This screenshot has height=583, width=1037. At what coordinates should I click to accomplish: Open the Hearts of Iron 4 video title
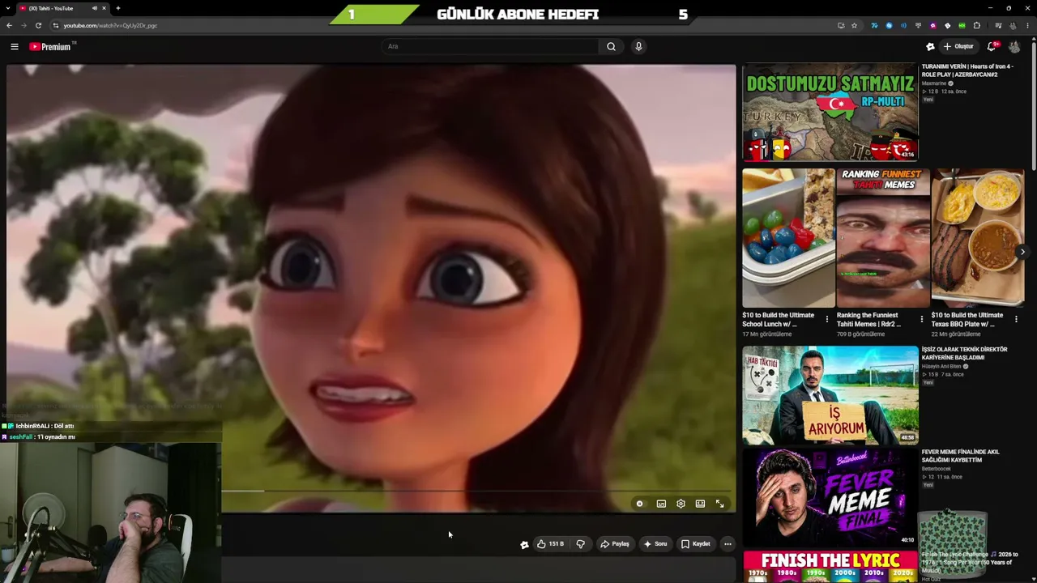tap(967, 70)
